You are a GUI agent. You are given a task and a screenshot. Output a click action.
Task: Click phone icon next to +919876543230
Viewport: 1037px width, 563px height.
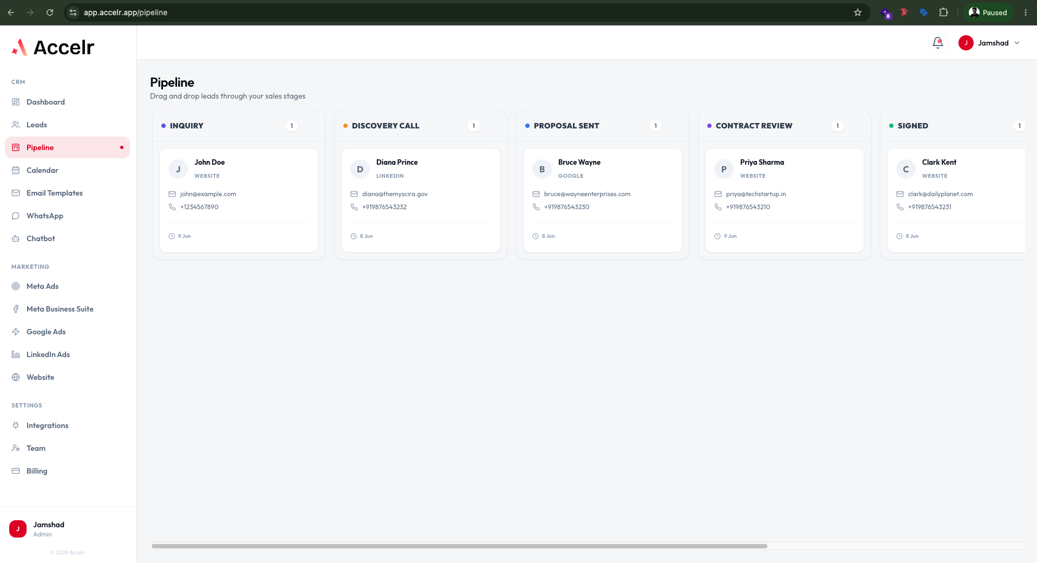536,207
